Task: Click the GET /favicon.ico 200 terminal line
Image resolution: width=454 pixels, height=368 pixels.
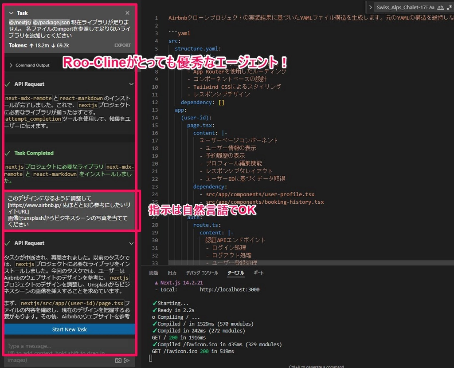Action: click(193, 351)
